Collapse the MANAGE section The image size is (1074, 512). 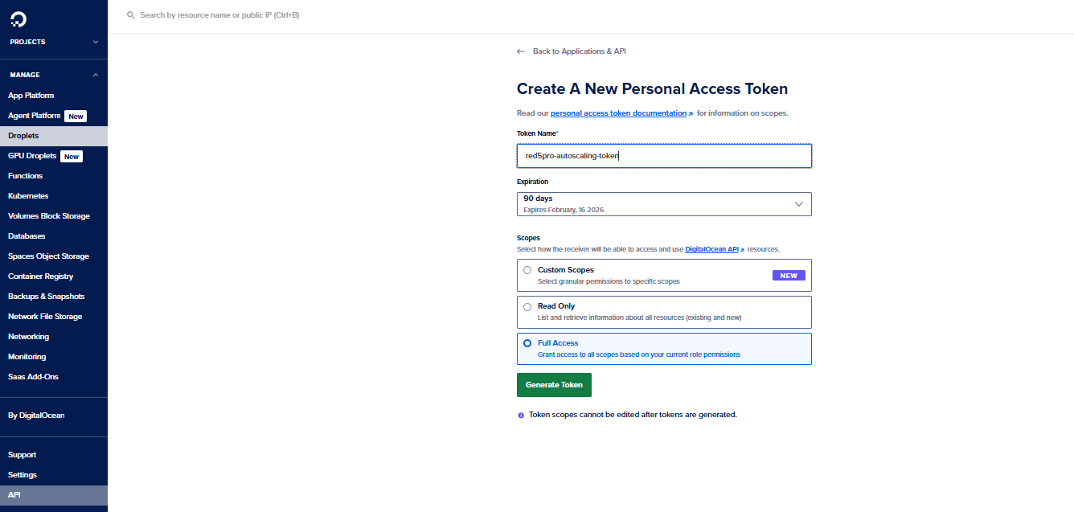pyautogui.click(x=95, y=74)
